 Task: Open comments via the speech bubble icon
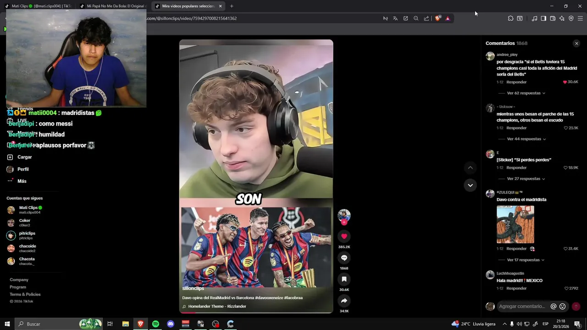pyautogui.click(x=344, y=258)
